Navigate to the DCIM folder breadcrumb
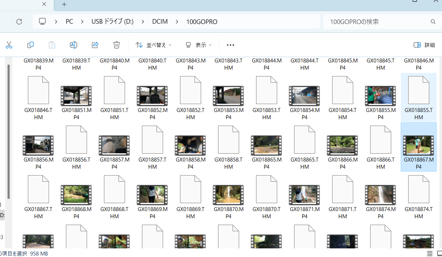The height and width of the screenshot is (257, 442). tap(160, 22)
